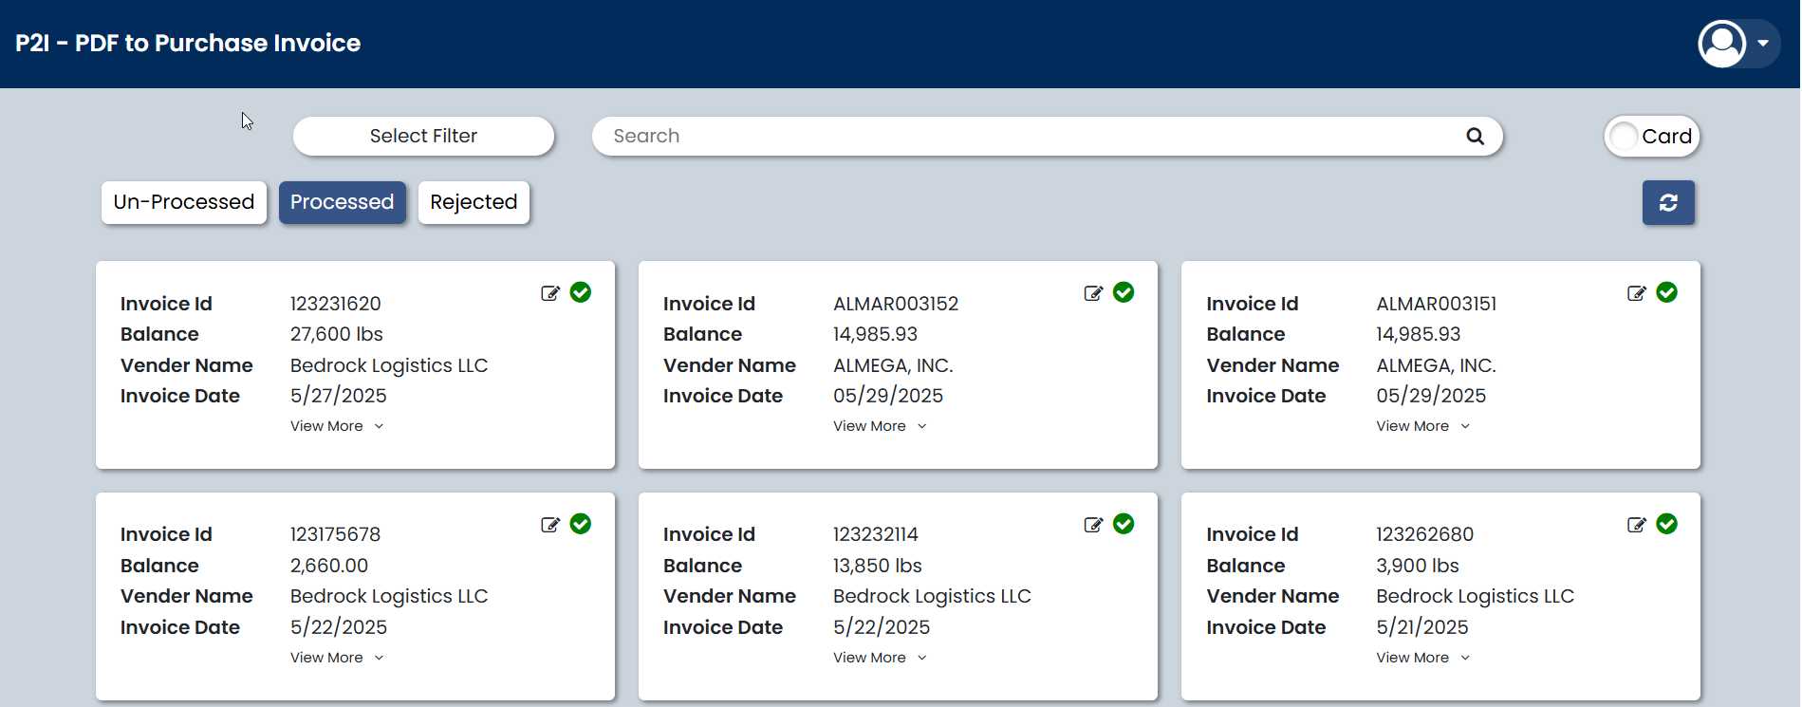
Task: Expand View More on invoice 123262680
Action: pos(1421,658)
